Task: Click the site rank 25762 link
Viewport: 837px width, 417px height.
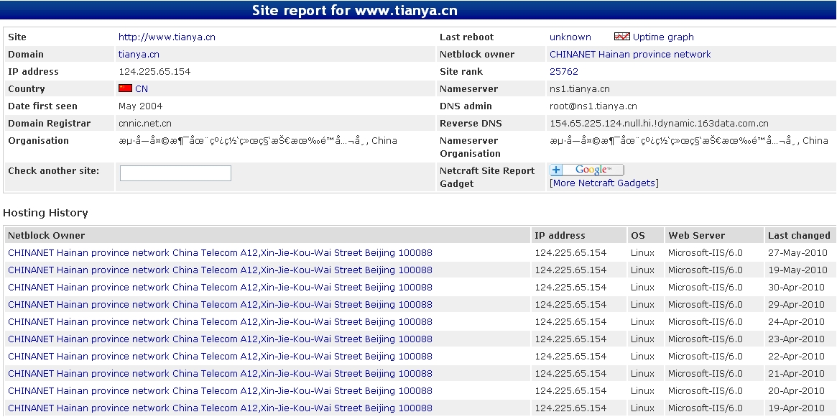Action: [x=564, y=72]
